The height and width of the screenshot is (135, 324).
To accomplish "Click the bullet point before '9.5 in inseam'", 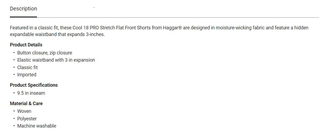I will 14,93.
